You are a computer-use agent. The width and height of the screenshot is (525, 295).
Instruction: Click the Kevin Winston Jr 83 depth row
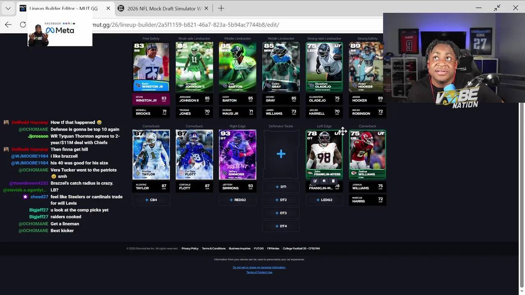point(151,99)
